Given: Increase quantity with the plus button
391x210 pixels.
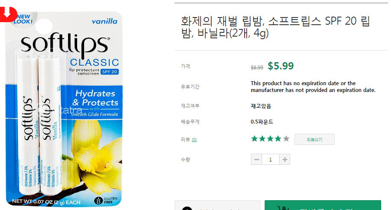Looking at the screenshot, I should (x=285, y=159).
